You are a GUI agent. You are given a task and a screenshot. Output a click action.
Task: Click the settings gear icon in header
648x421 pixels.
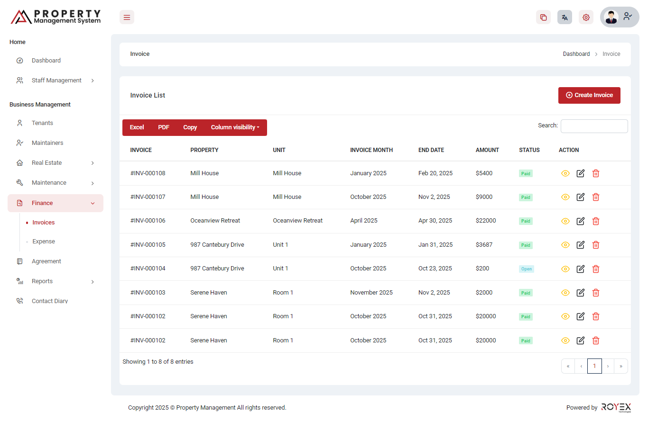coord(586,18)
